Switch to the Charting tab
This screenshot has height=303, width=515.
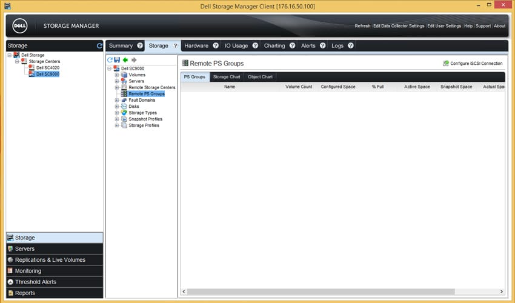point(274,45)
